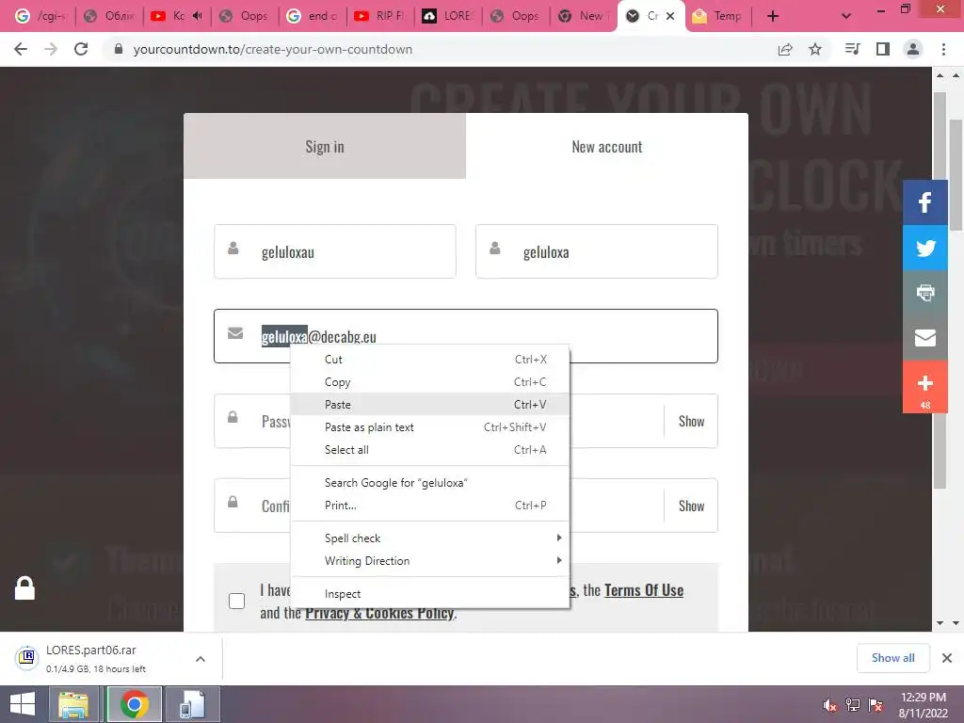Bookmark this page with the star icon
This screenshot has height=723, width=964.
[815, 49]
